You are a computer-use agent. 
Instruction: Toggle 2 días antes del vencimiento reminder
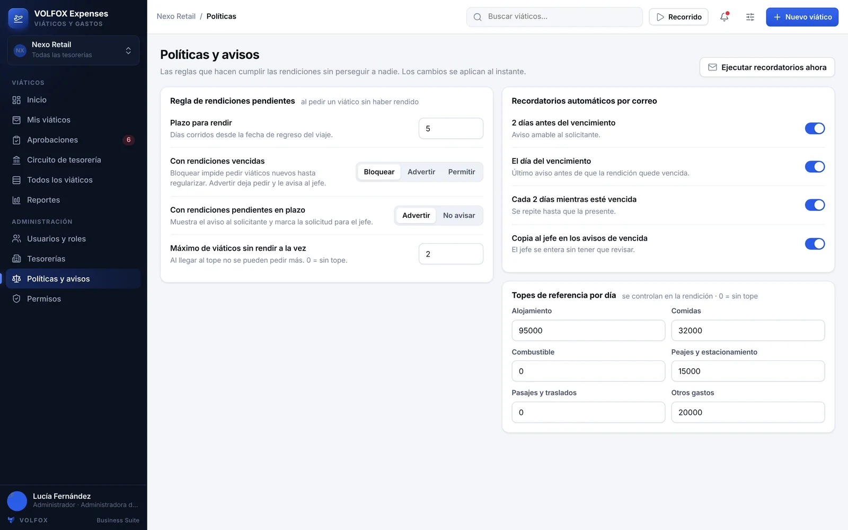[815, 128]
